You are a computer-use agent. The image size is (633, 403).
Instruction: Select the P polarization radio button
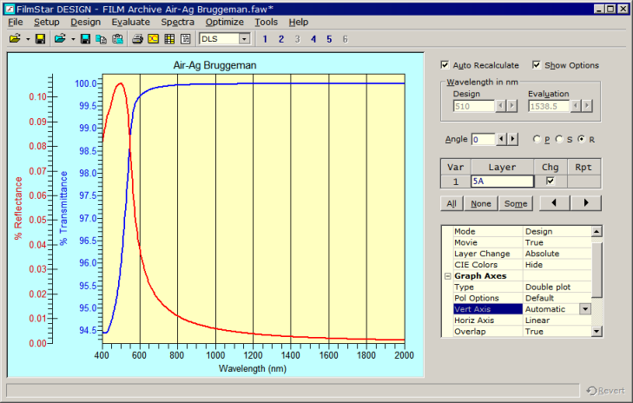(x=537, y=139)
